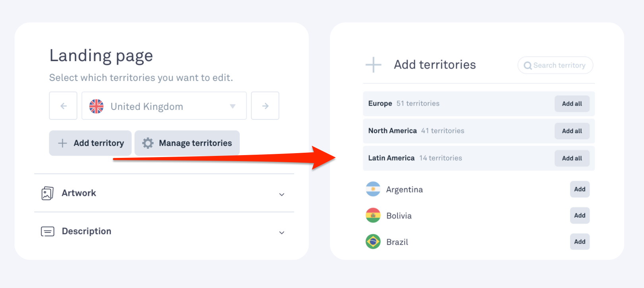Click the Add territory button
Viewport: 644px width, 288px height.
tap(90, 143)
